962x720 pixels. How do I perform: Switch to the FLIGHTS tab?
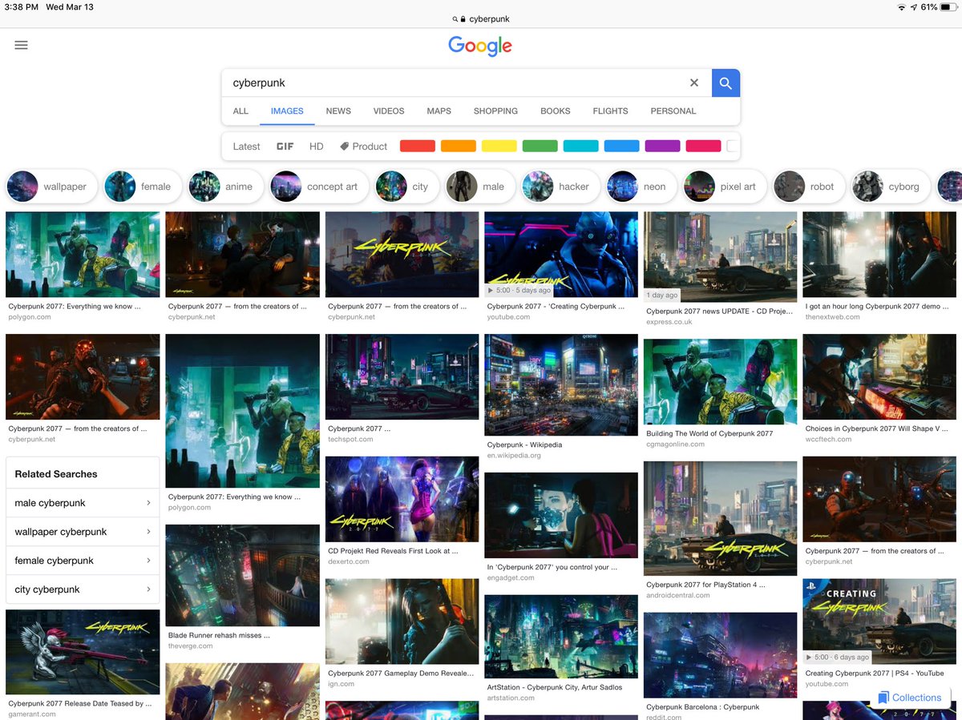(610, 111)
